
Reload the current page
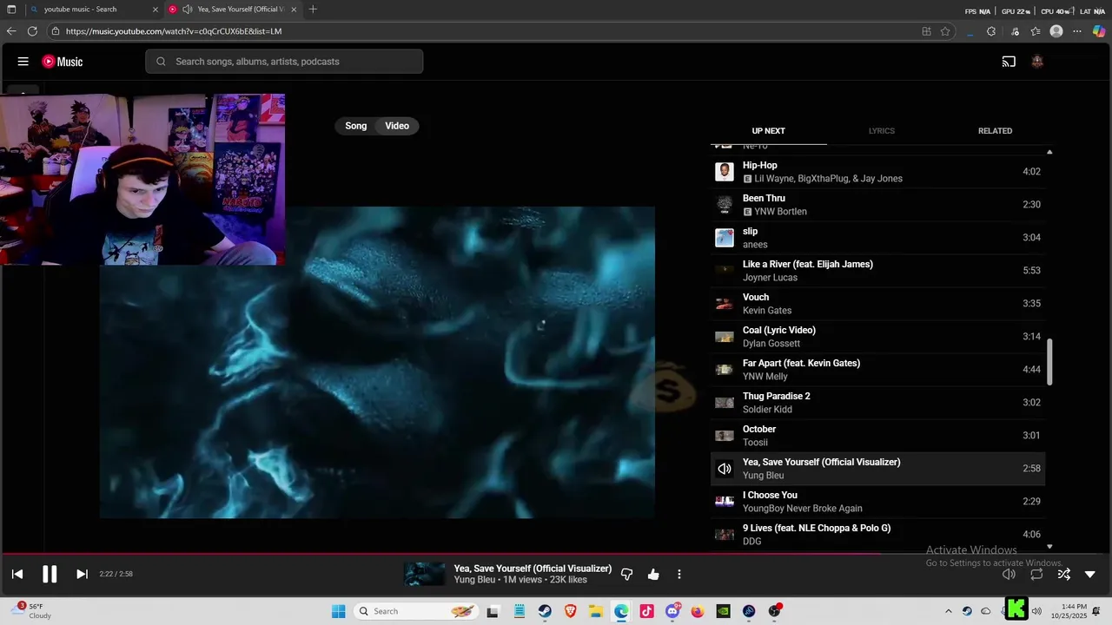pyautogui.click(x=32, y=31)
